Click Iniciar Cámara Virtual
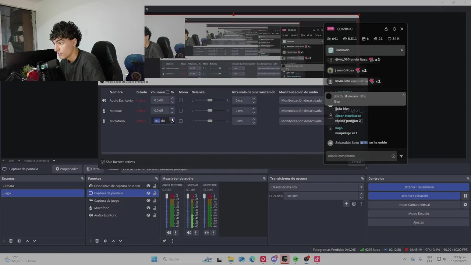 coord(414,205)
